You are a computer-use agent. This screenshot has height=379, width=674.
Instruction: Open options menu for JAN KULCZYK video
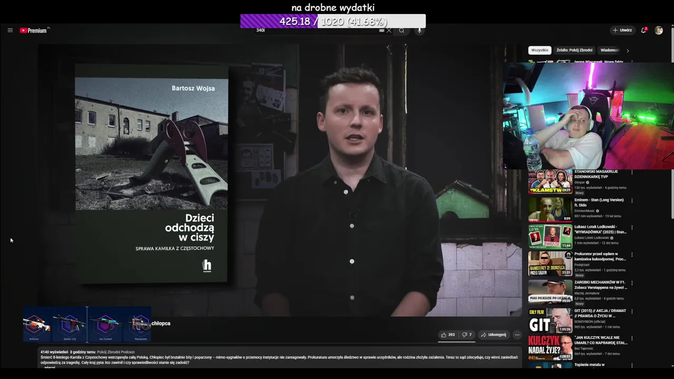[x=632, y=338]
